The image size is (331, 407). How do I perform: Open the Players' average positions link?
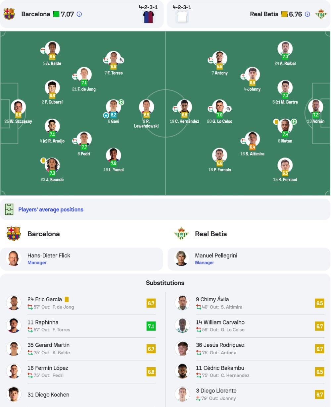[51, 209]
